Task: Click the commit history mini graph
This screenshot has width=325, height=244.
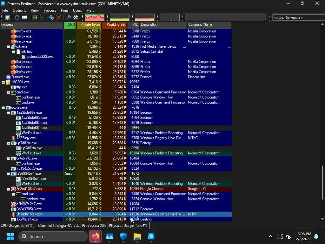Action: [120, 18]
